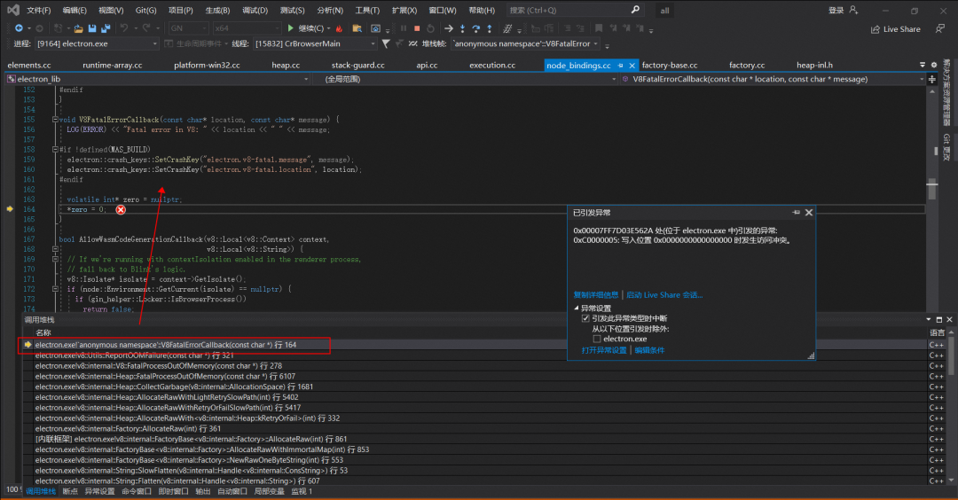Click the red Stop Debugging square
This screenshot has height=500, width=958.
coord(417,28)
